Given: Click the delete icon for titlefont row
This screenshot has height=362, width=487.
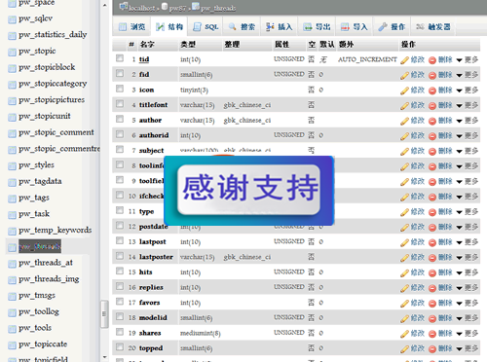Looking at the screenshot, I should (x=432, y=106).
